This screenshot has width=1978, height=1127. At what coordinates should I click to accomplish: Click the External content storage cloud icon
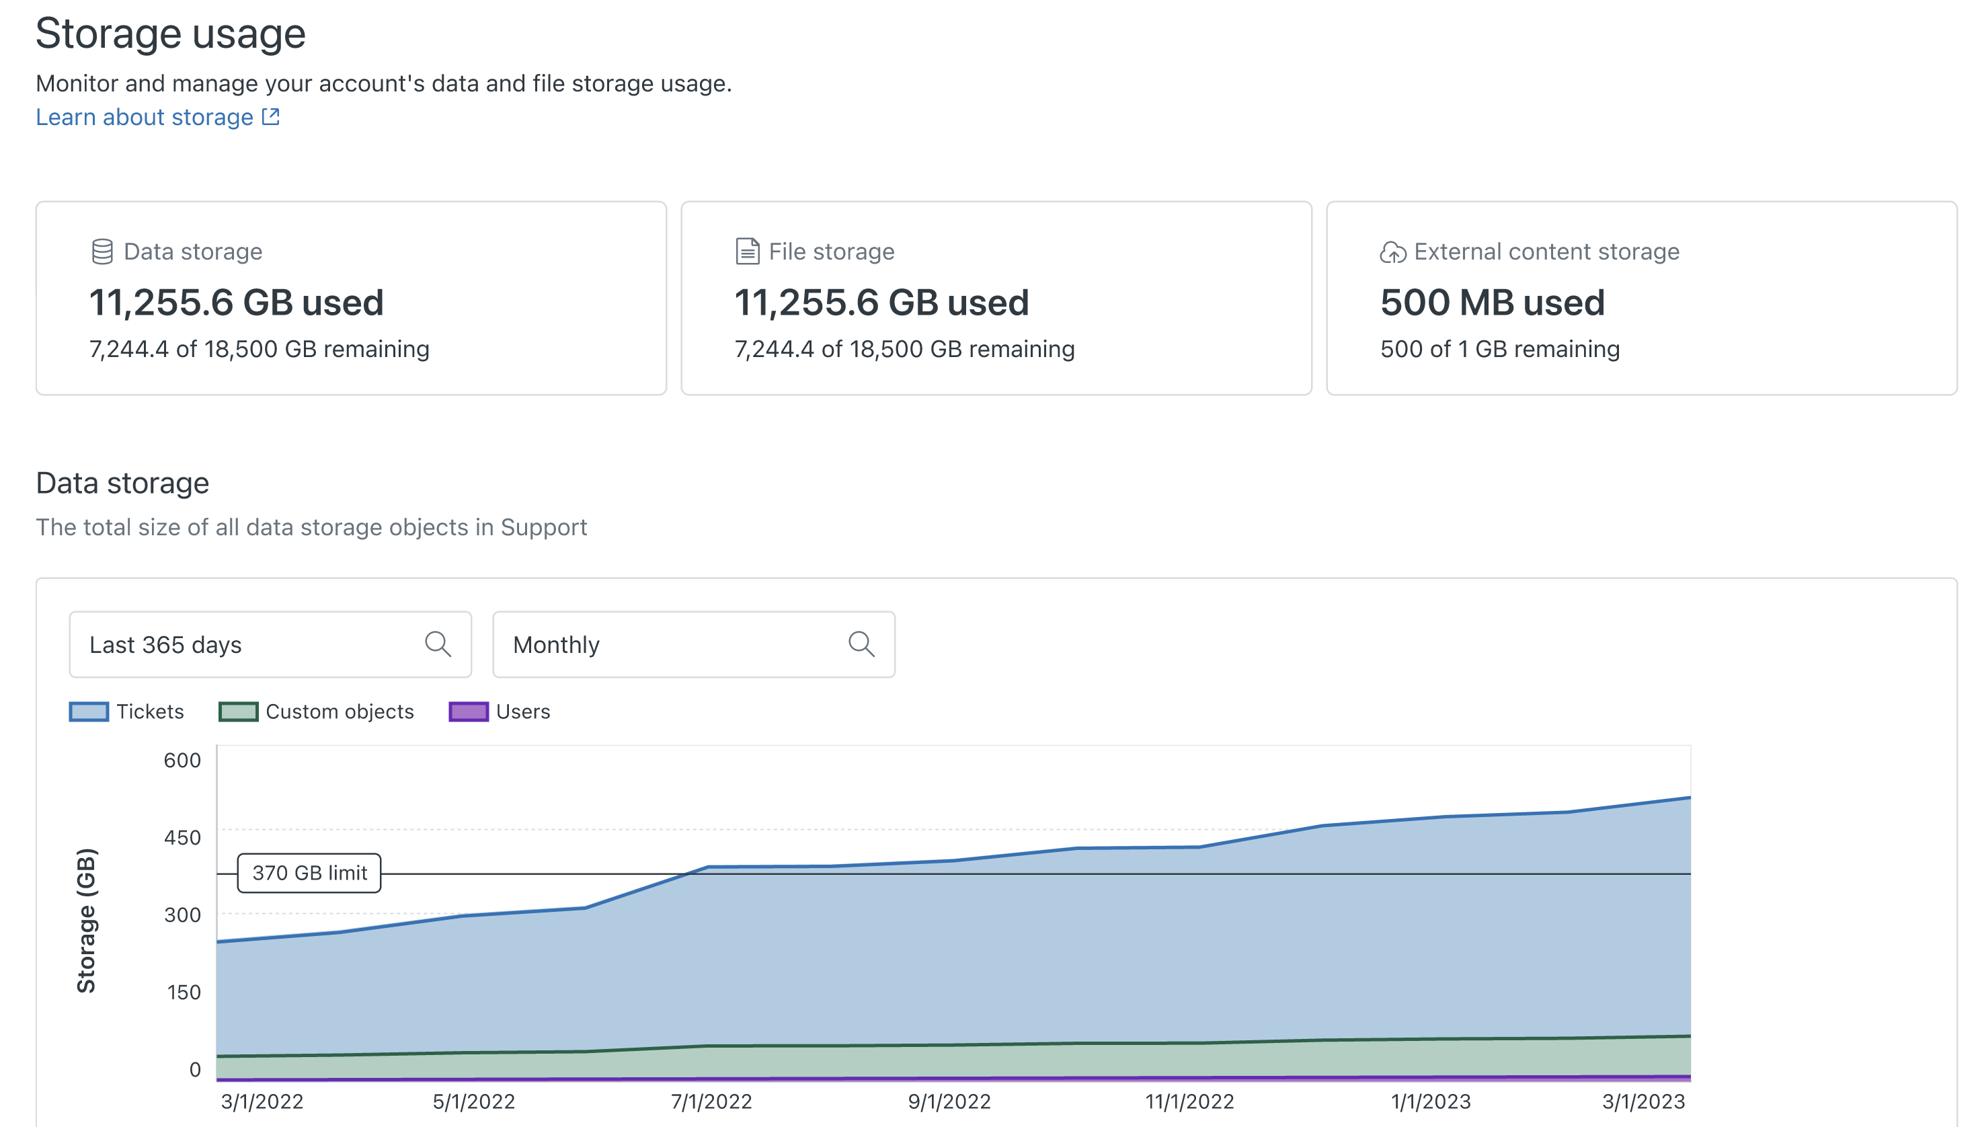point(1392,252)
